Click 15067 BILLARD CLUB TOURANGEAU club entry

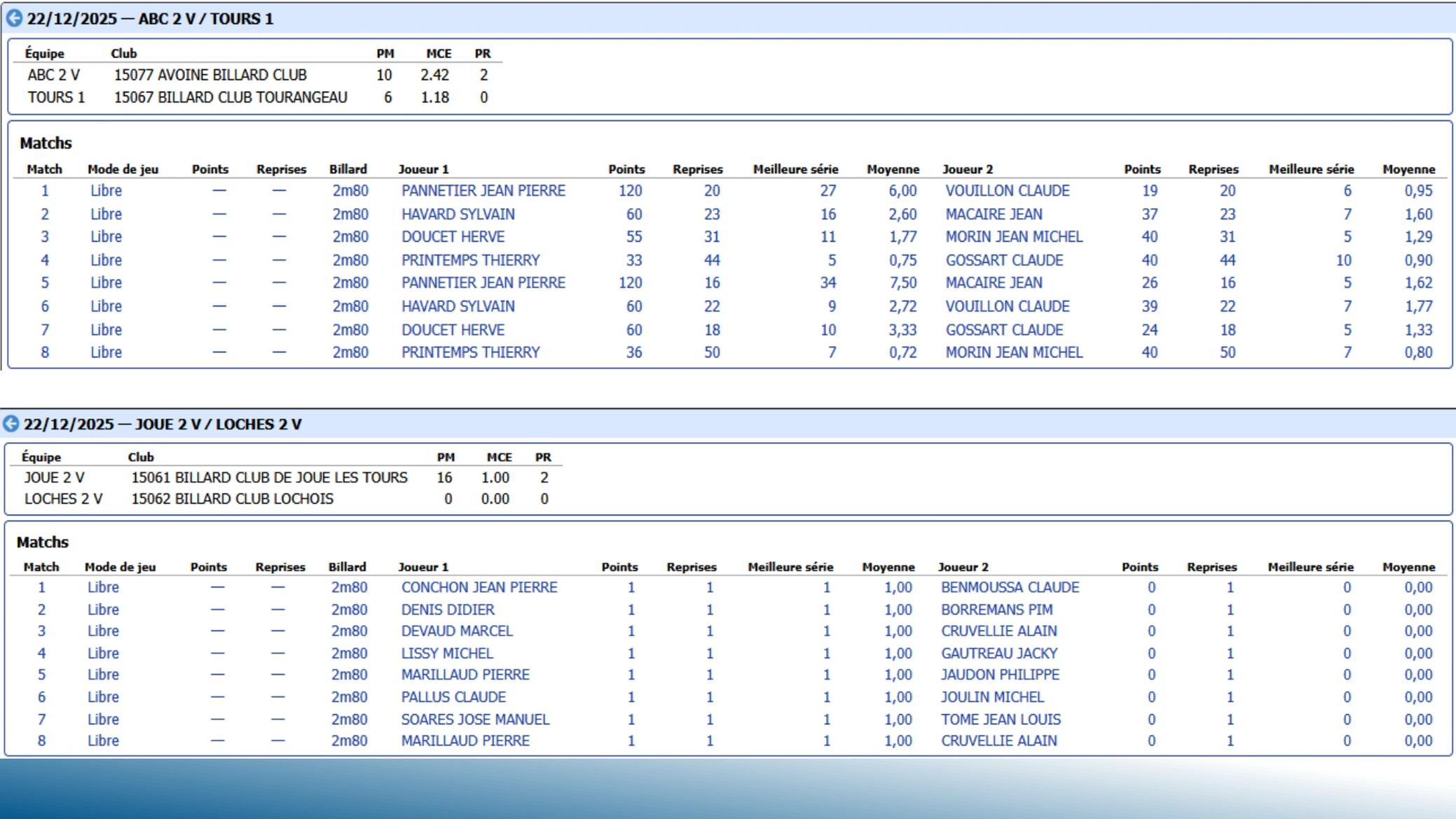point(231,97)
